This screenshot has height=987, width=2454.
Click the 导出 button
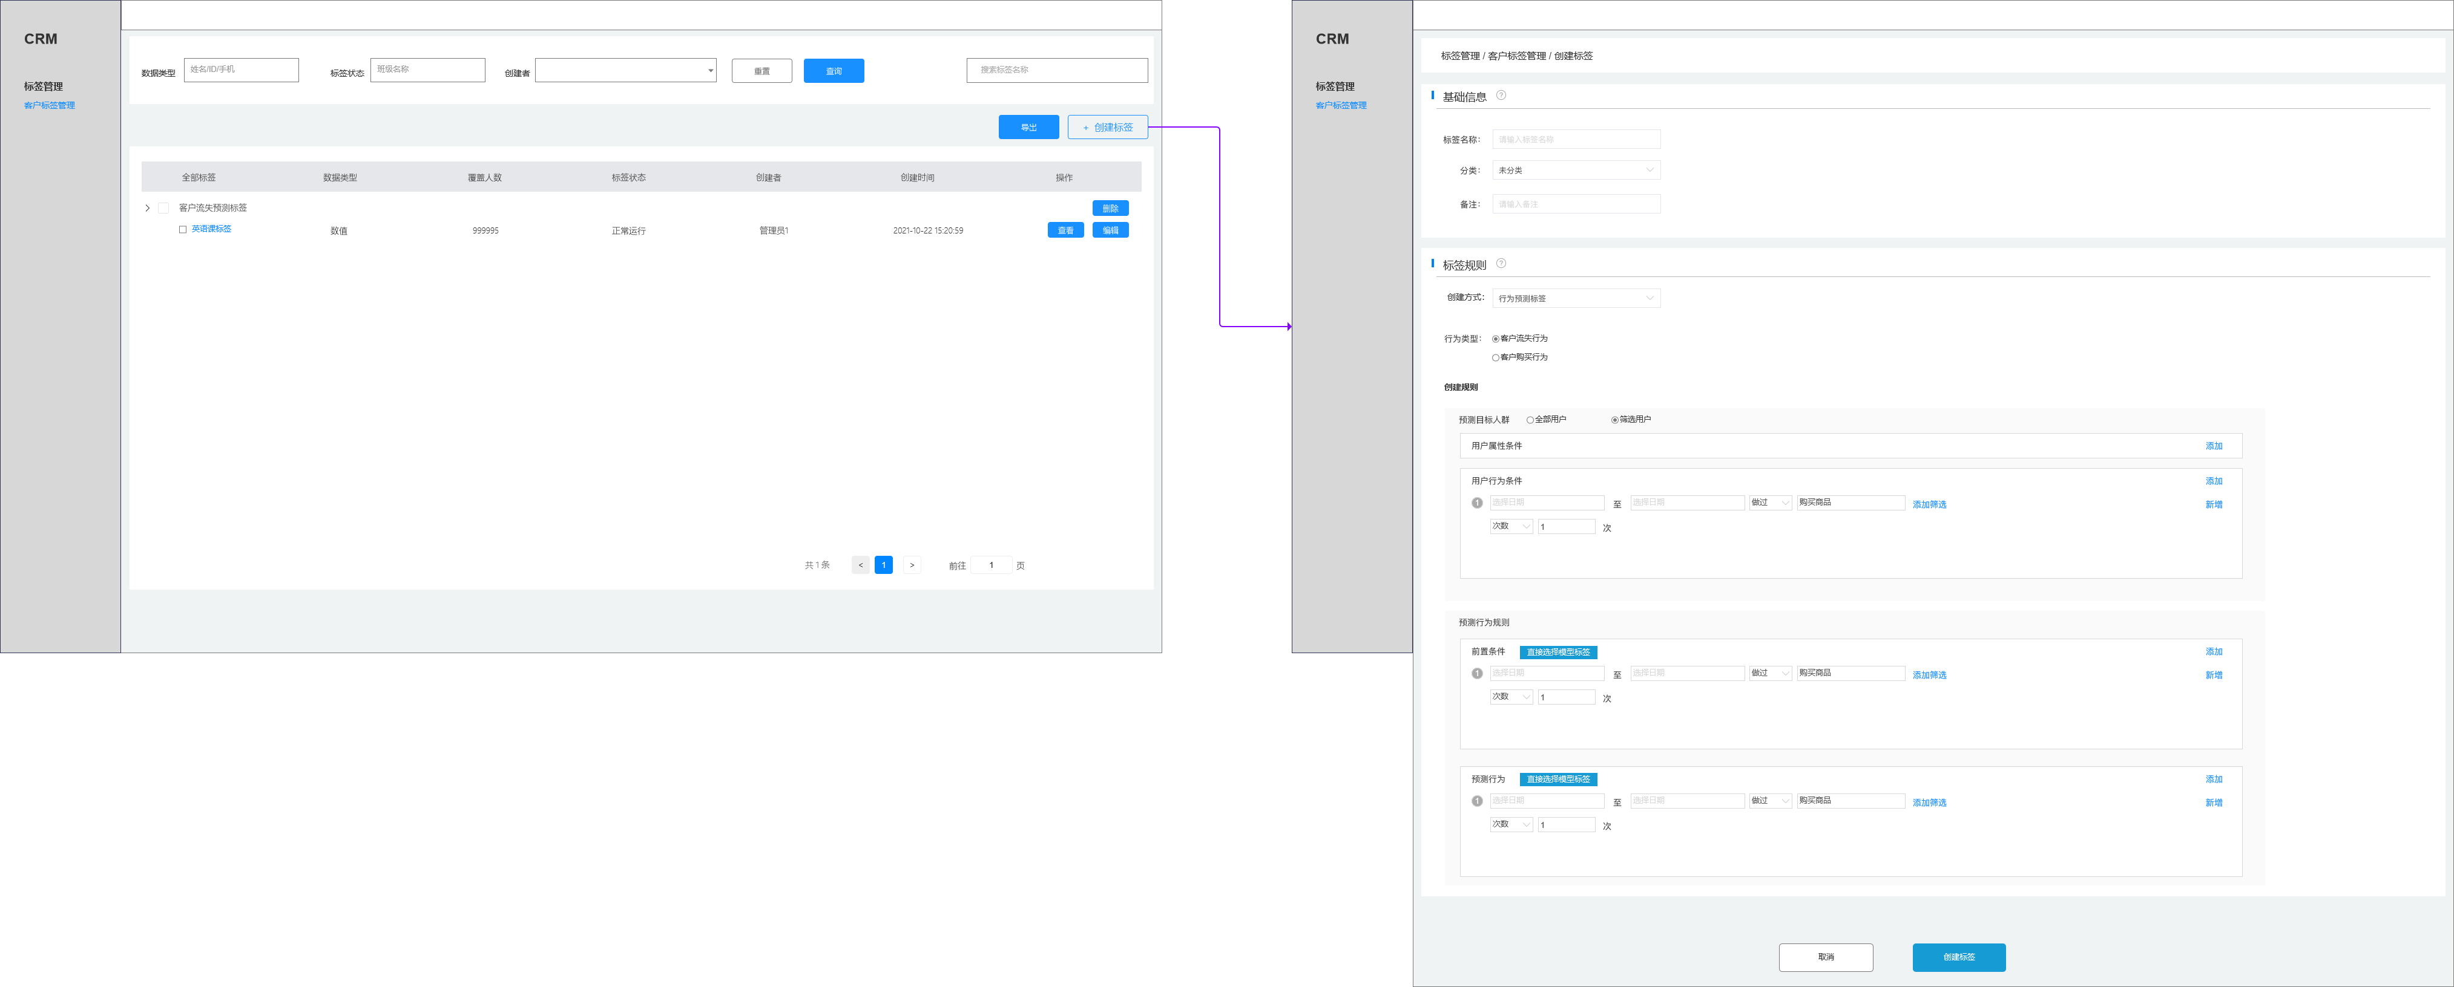[1029, 128]
